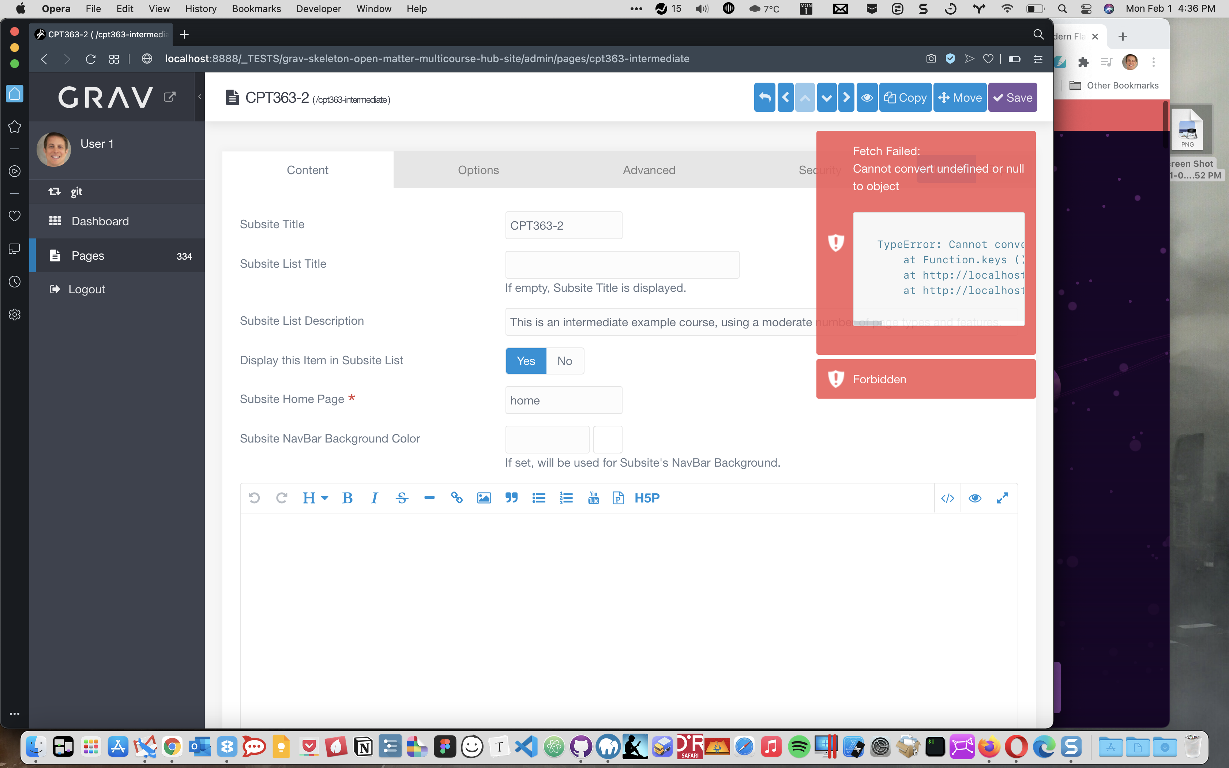The height and width of the screenshot is (768, 1229).
Task: Toggle editor preview eye icon
Action: coord(974,498)
